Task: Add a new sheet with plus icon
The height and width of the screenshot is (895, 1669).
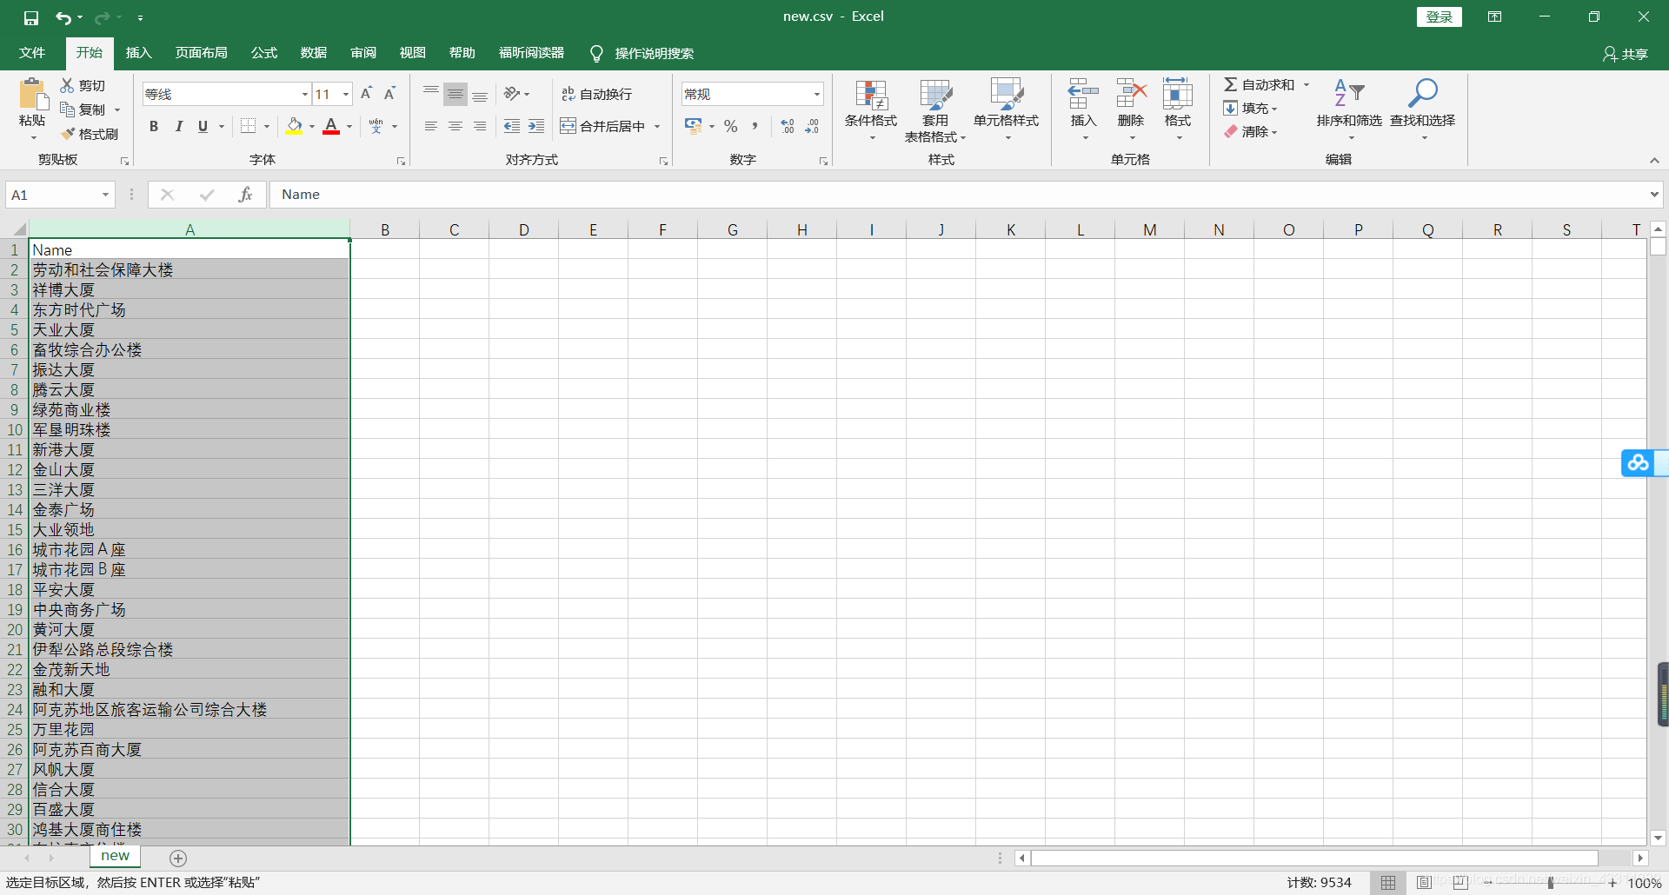Action: (178, 859)
